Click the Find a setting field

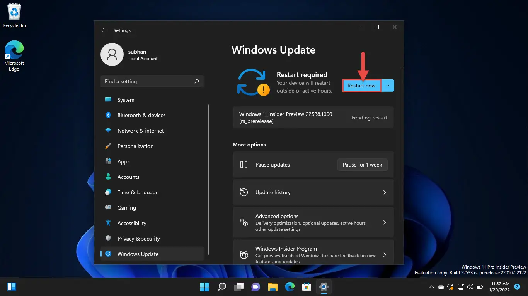tap(152, 81)
